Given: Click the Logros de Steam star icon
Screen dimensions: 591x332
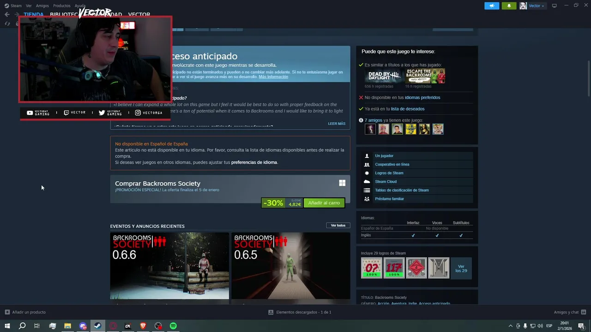Looking at the screenshot, I should tap(367, 173).
